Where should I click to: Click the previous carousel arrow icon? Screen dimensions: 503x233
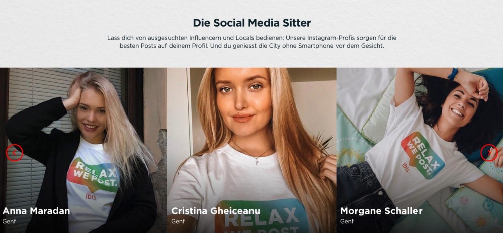point(15,153)
